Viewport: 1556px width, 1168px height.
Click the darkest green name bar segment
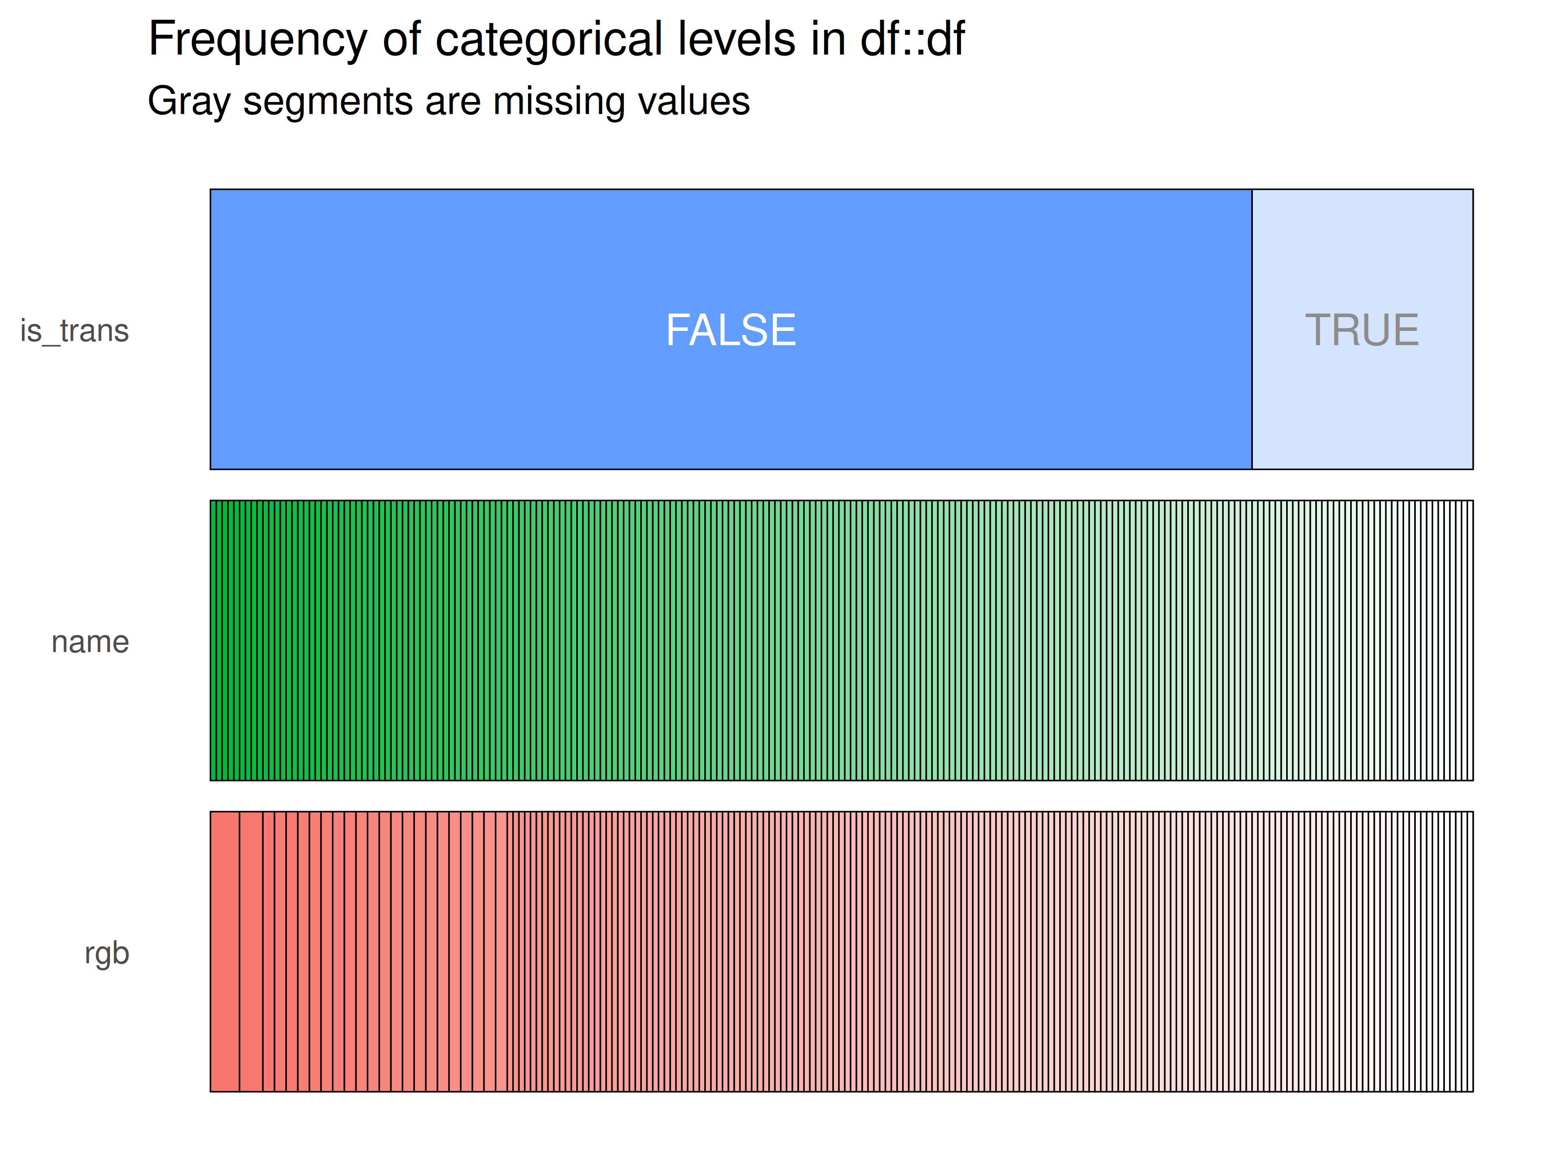[x=213, y=641]
